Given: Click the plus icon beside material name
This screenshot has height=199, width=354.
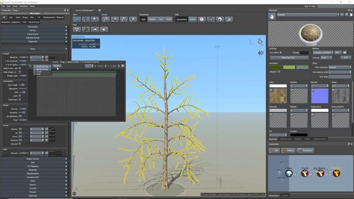Looking at the screenshot, I should (x=347, y=15).
